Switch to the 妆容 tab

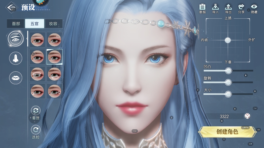click(53, 24)
